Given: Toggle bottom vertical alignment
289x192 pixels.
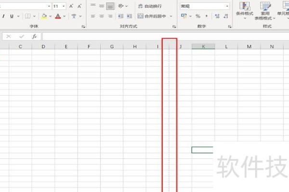Looking at the screenshot, I should coord(110,6).
